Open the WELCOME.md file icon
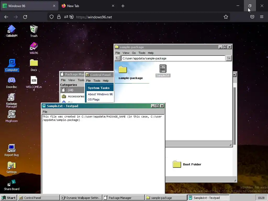The width and height of the screenshot is (268, 201). click(34, 83)
